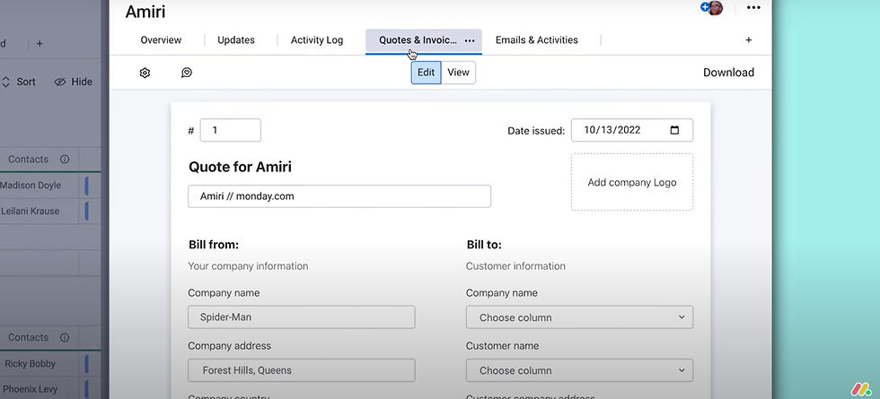Click the Bill from: heading
Viewport: 880px width, 399px height.
click(214, 245)
